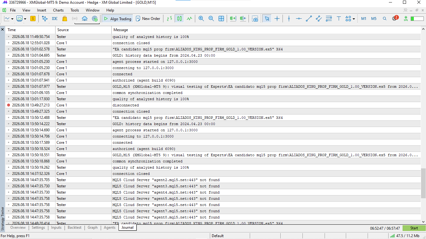Tile chart windows with grid icon

(x=221, y=19)
